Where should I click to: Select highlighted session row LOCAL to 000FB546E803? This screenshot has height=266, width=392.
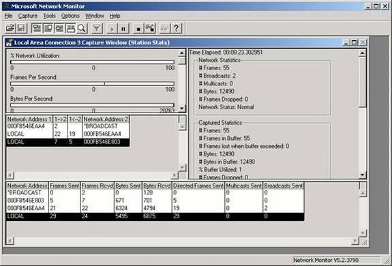67,142
